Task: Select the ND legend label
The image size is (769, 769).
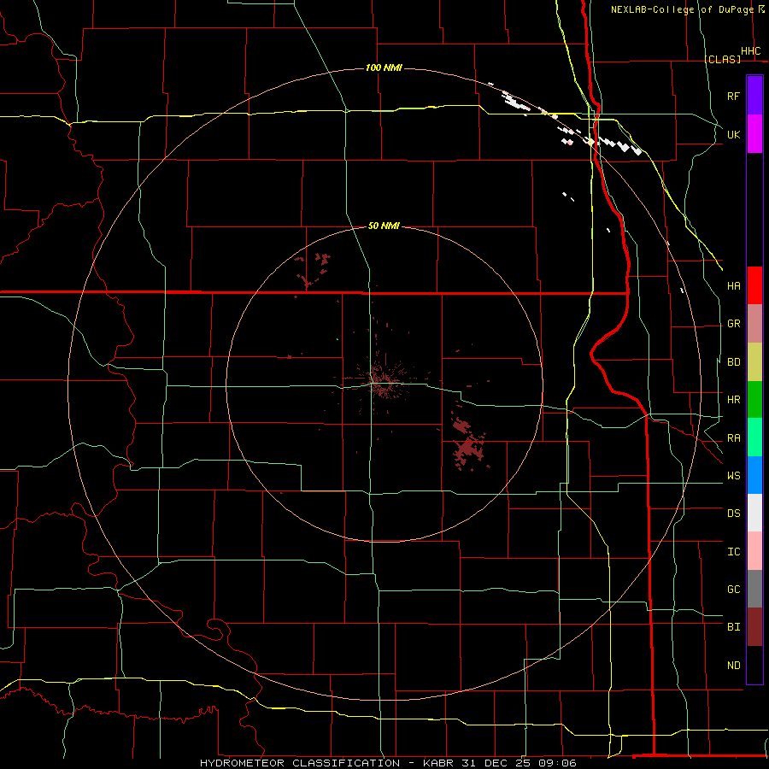Action: click(x=733, y=665)
